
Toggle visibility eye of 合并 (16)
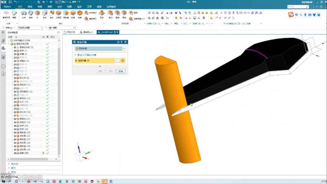(15, 102)
